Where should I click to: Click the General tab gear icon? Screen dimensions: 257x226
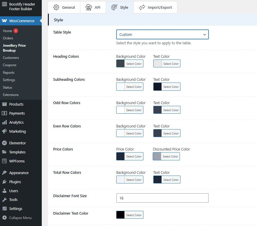tap(56, 7)
